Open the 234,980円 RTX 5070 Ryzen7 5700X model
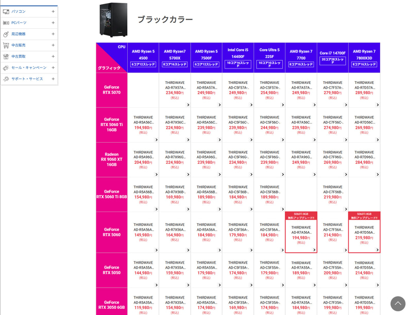 (x=175, y=90)
